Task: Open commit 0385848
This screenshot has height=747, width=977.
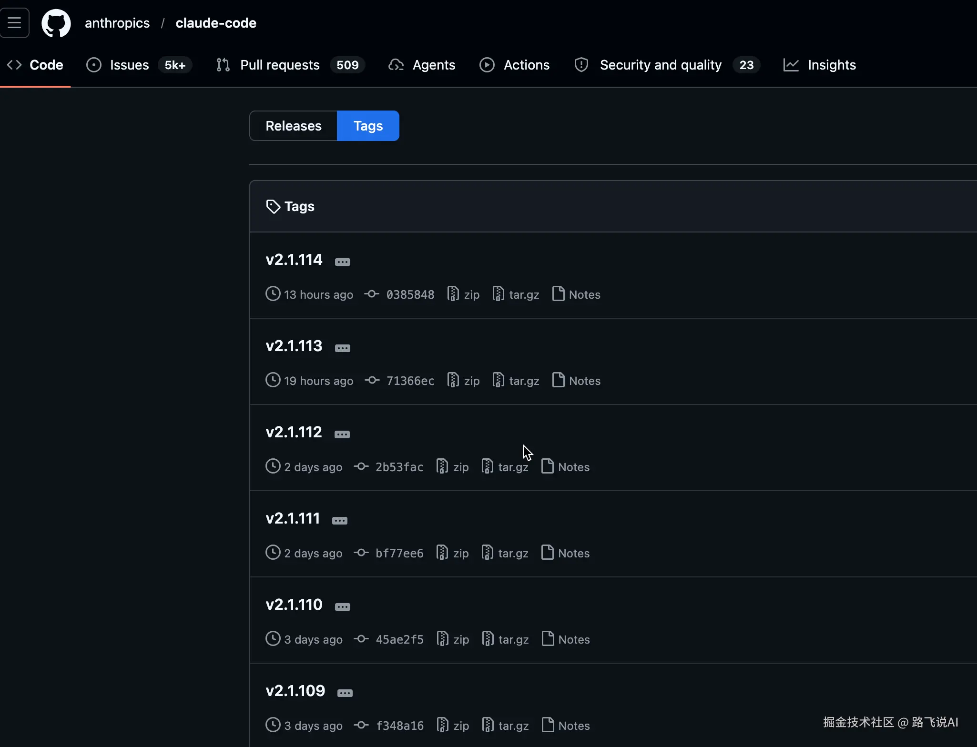Action: tap(410, 294)
